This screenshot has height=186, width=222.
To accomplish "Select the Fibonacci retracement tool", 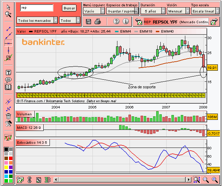I will point(9,58).
